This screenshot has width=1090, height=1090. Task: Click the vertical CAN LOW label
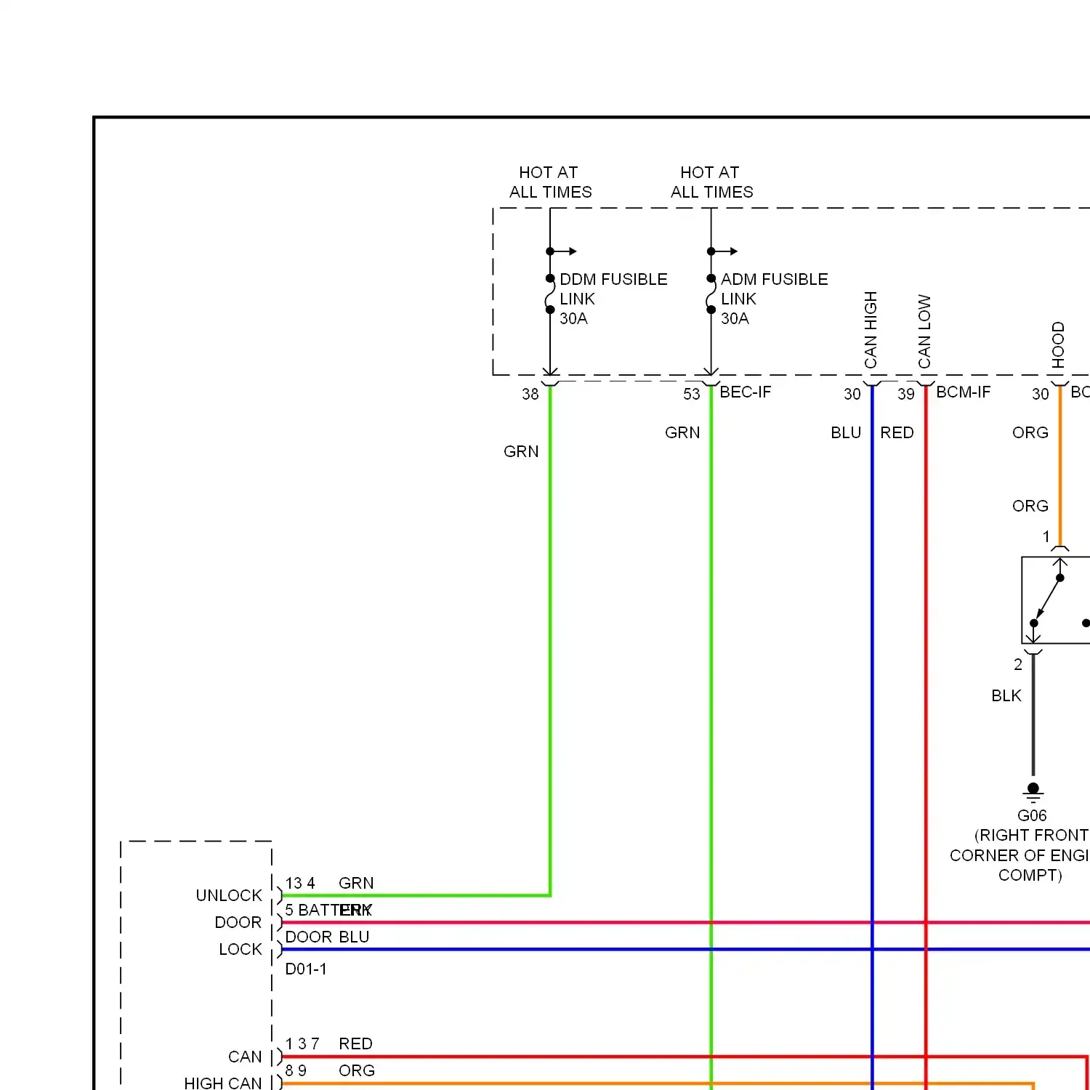click(x=924, y=331)
